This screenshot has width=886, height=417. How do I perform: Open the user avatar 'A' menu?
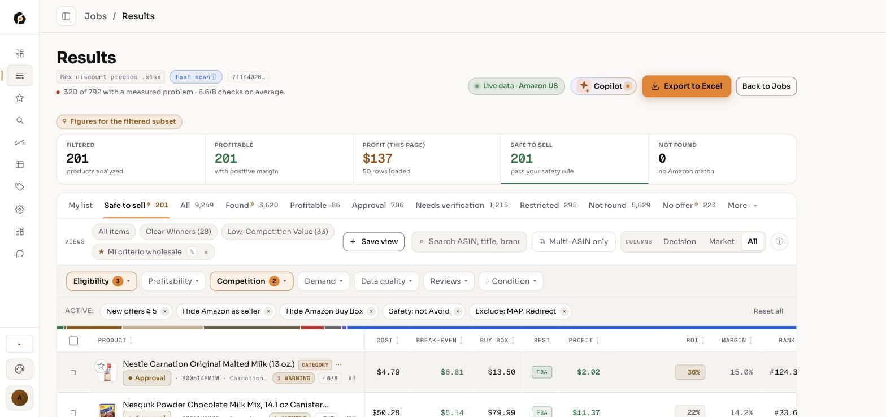[x=20, y=398]
